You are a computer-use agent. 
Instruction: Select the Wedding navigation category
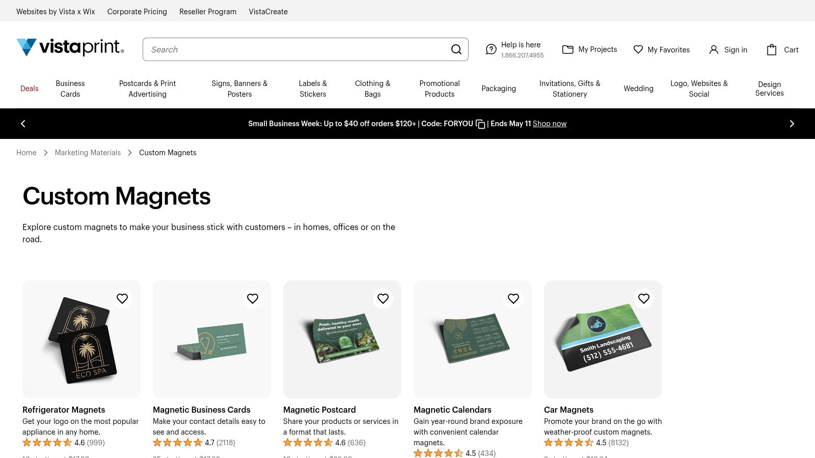point(638,89)
